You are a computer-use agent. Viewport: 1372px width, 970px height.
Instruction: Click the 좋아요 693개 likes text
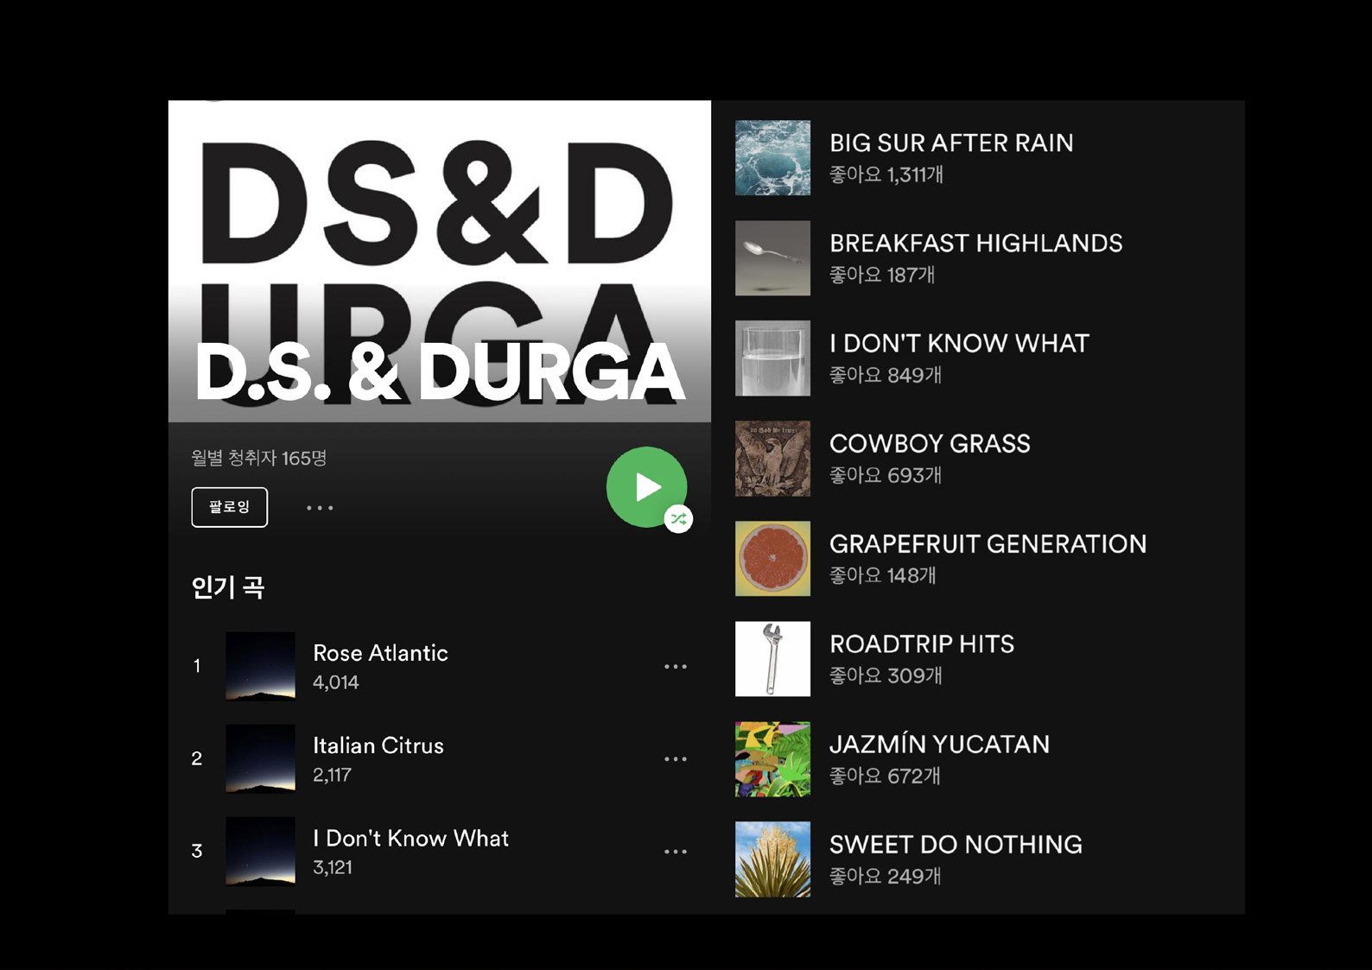pyautogui.click(x=886, y=475)
